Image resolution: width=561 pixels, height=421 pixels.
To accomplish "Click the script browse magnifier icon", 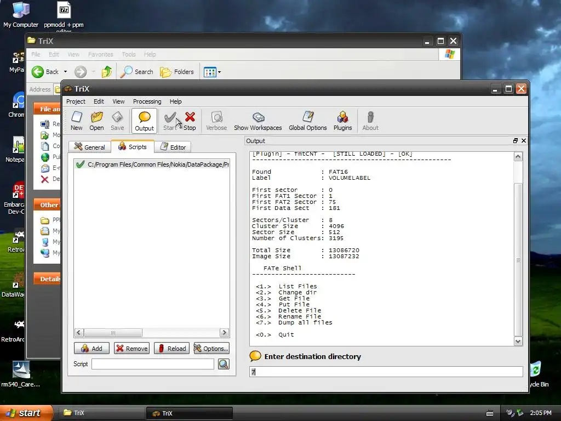I will (224, 364).
